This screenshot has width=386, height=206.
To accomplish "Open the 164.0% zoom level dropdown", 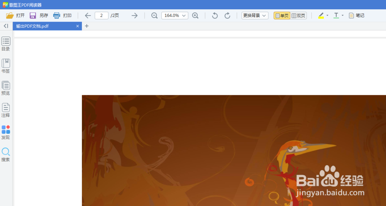I will [175, 15].
